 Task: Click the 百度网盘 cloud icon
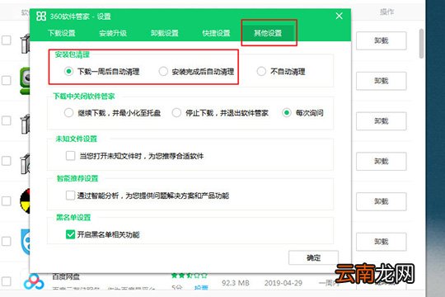click(x=34, y=281)
